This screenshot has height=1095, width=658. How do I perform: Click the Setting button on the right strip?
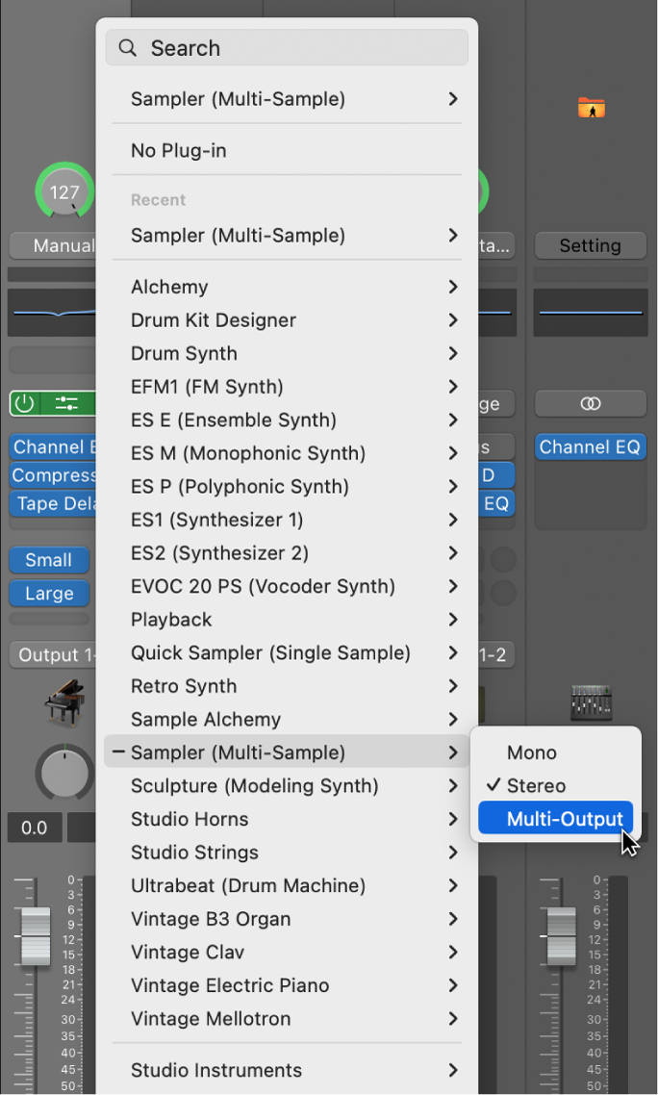click(591, 245)
